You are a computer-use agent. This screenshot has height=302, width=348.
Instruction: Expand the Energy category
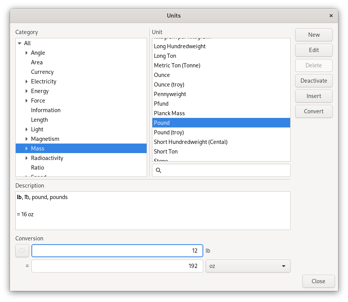(26, 91)
